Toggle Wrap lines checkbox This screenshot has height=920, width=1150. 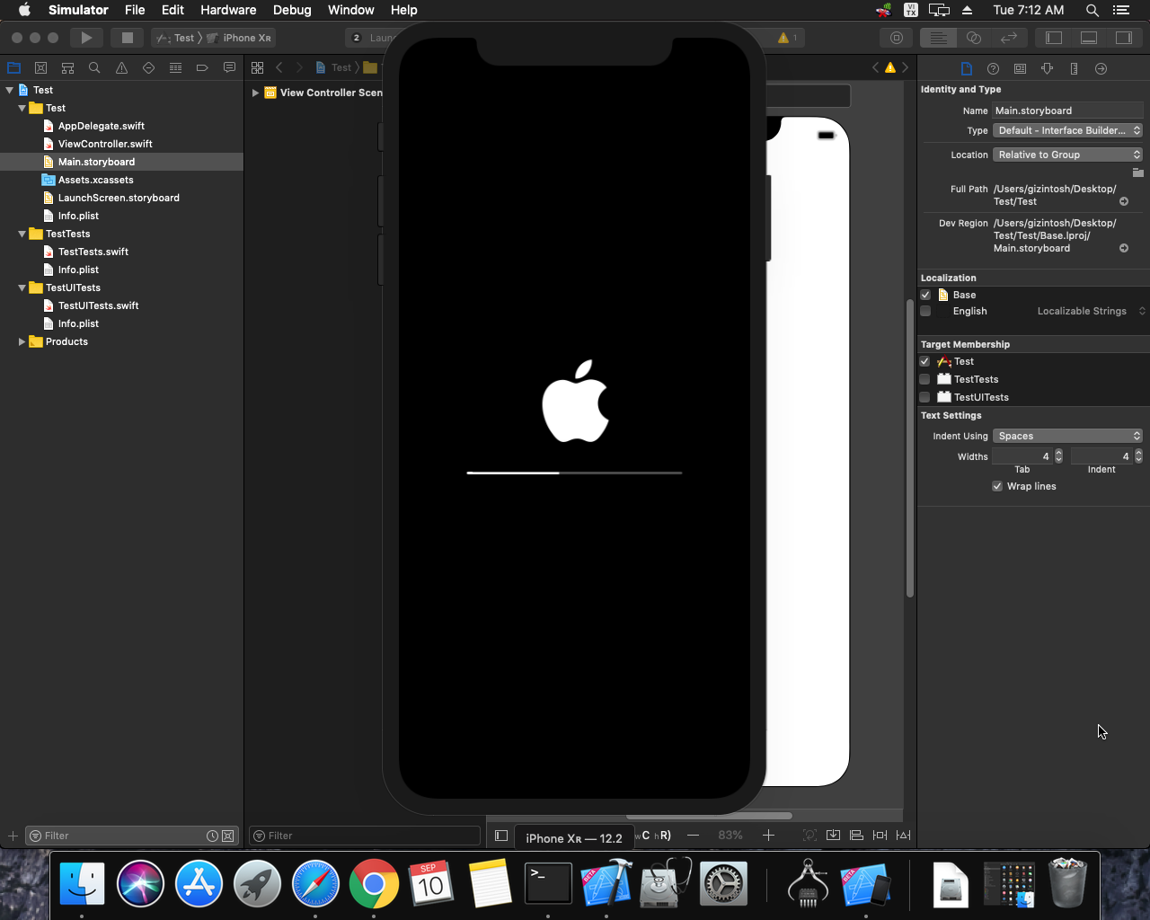997,486
